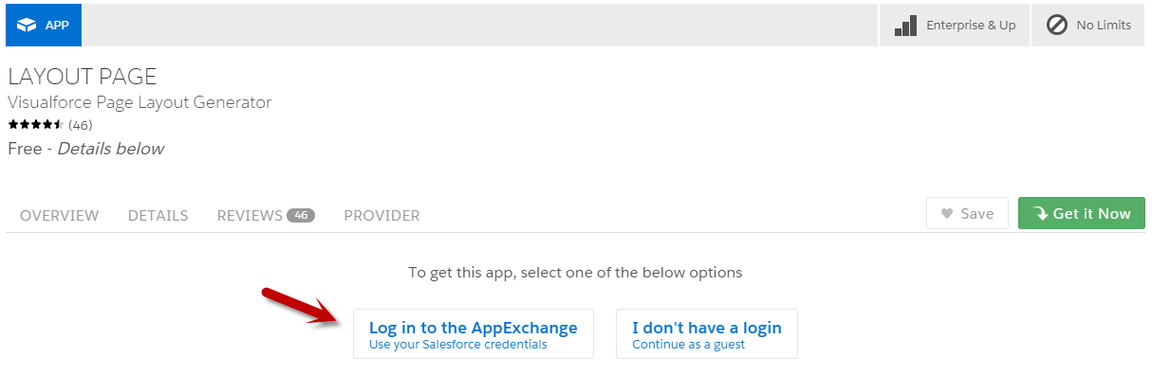Choose I don't have a login
The width and height of the screenshot is (1152, 375).
707,334
